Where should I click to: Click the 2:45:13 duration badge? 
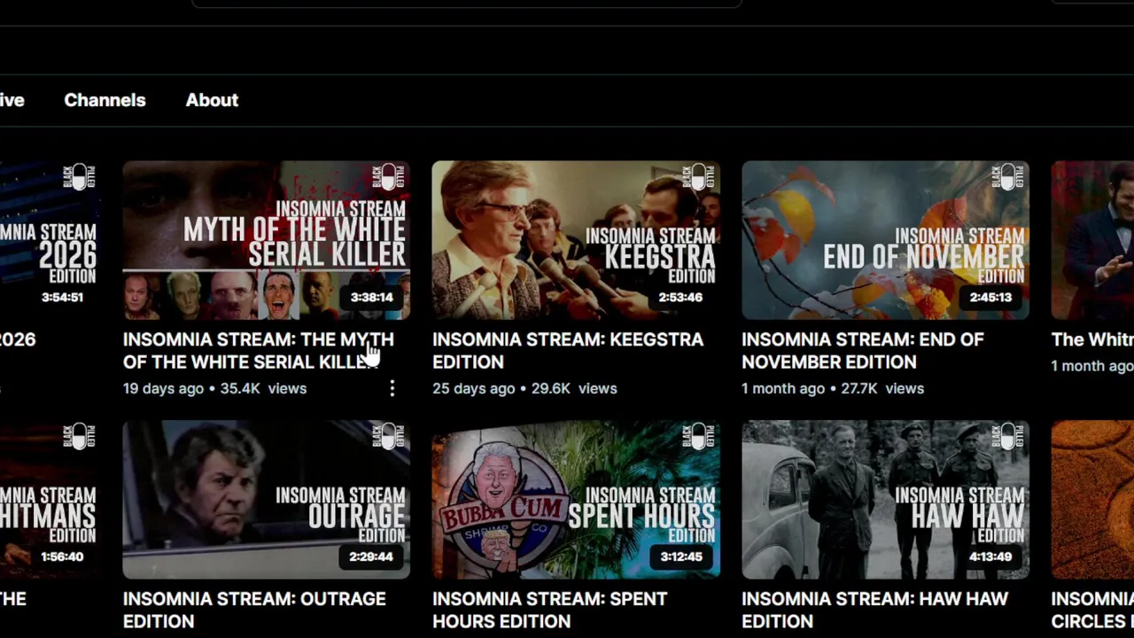pyautogui.click(x=990, y=297)
